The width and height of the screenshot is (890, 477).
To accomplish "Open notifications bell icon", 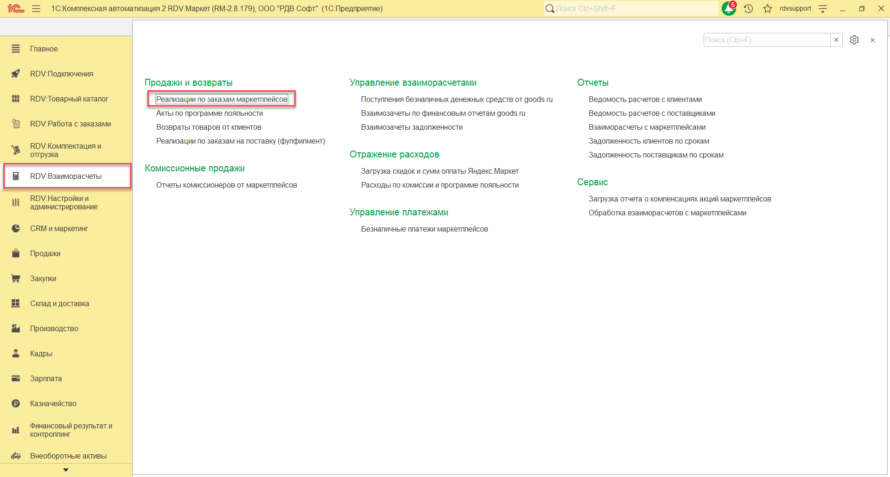I will pyautogui.click(x=729, y=8).
